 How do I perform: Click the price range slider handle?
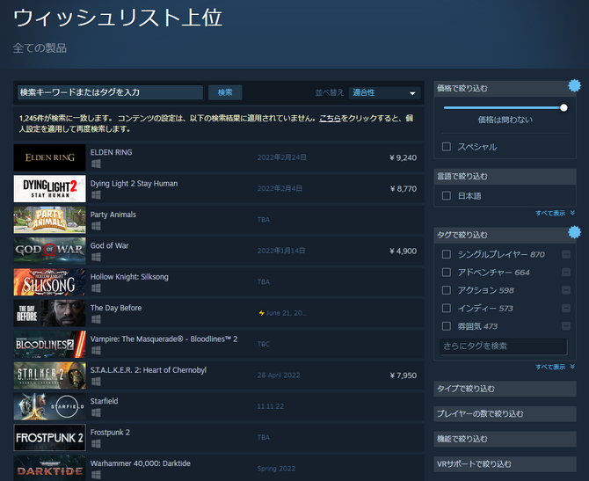[x=564, y=107]
